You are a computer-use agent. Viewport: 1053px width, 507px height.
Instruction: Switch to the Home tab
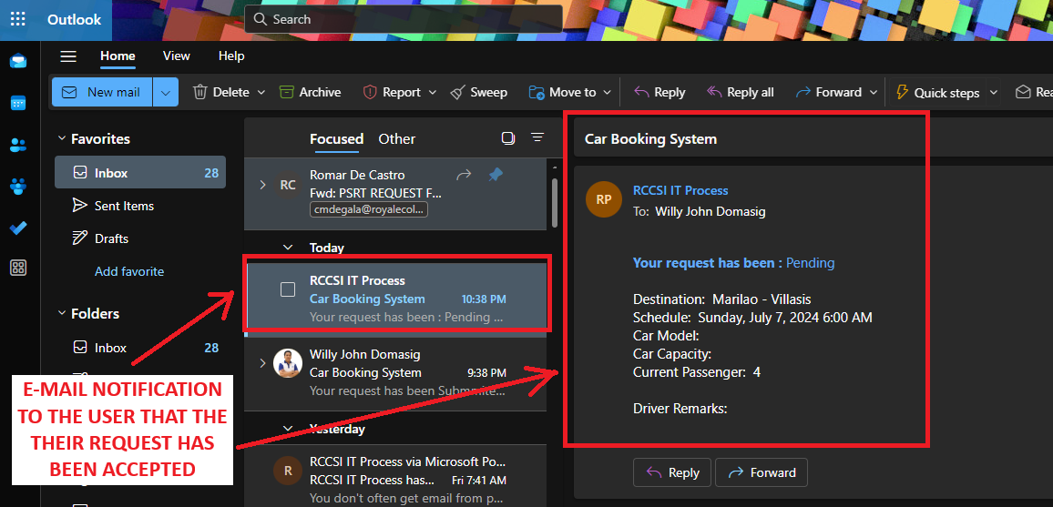click(118, 56)
